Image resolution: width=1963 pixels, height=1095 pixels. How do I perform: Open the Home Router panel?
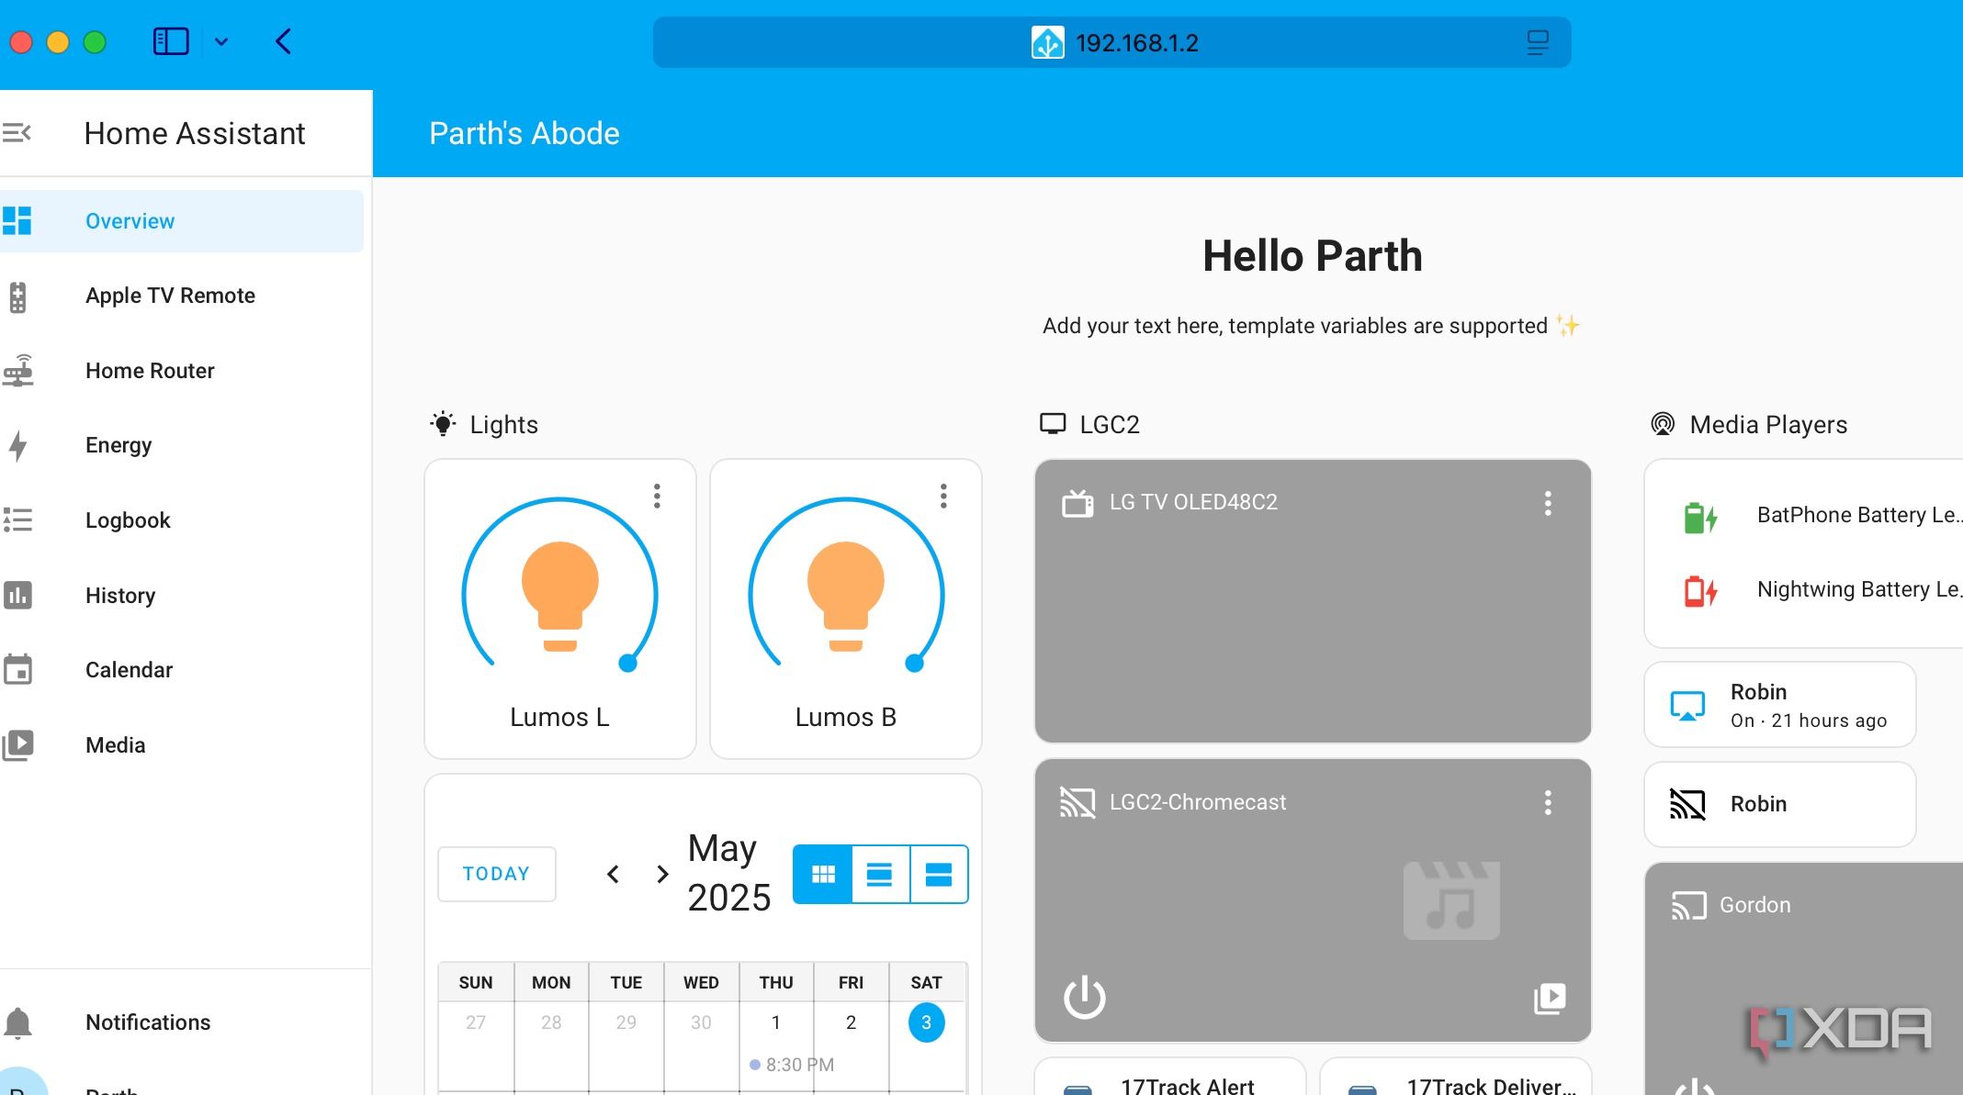point(150,371)
